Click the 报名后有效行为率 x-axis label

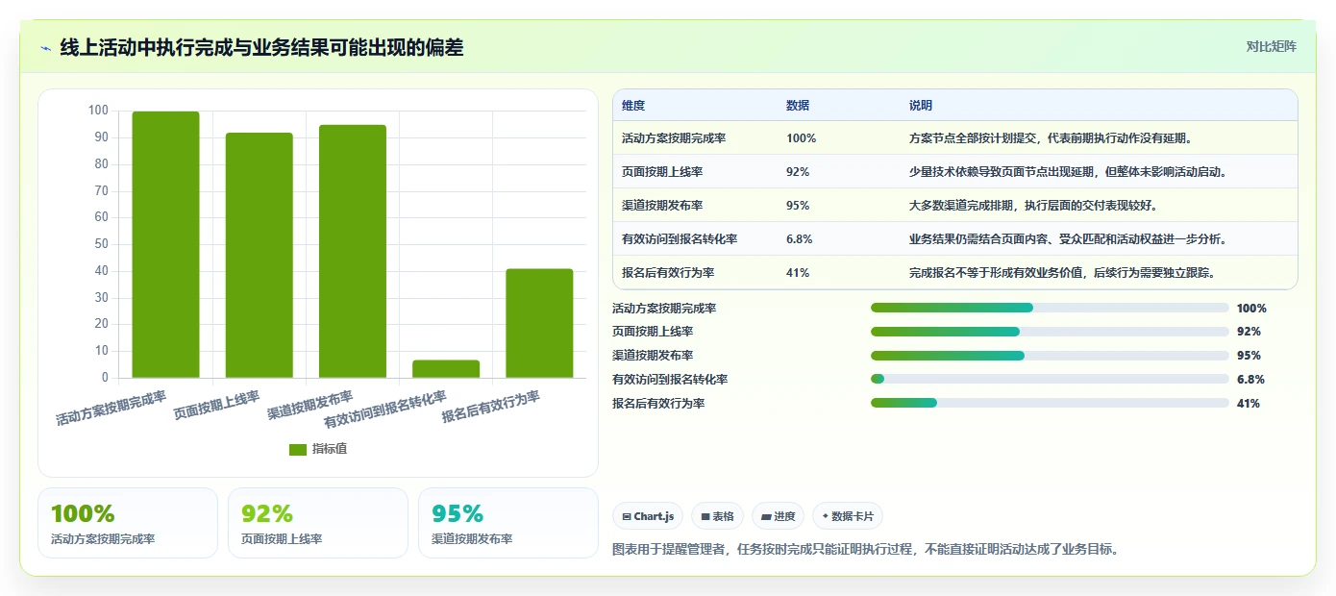(490, 408)
